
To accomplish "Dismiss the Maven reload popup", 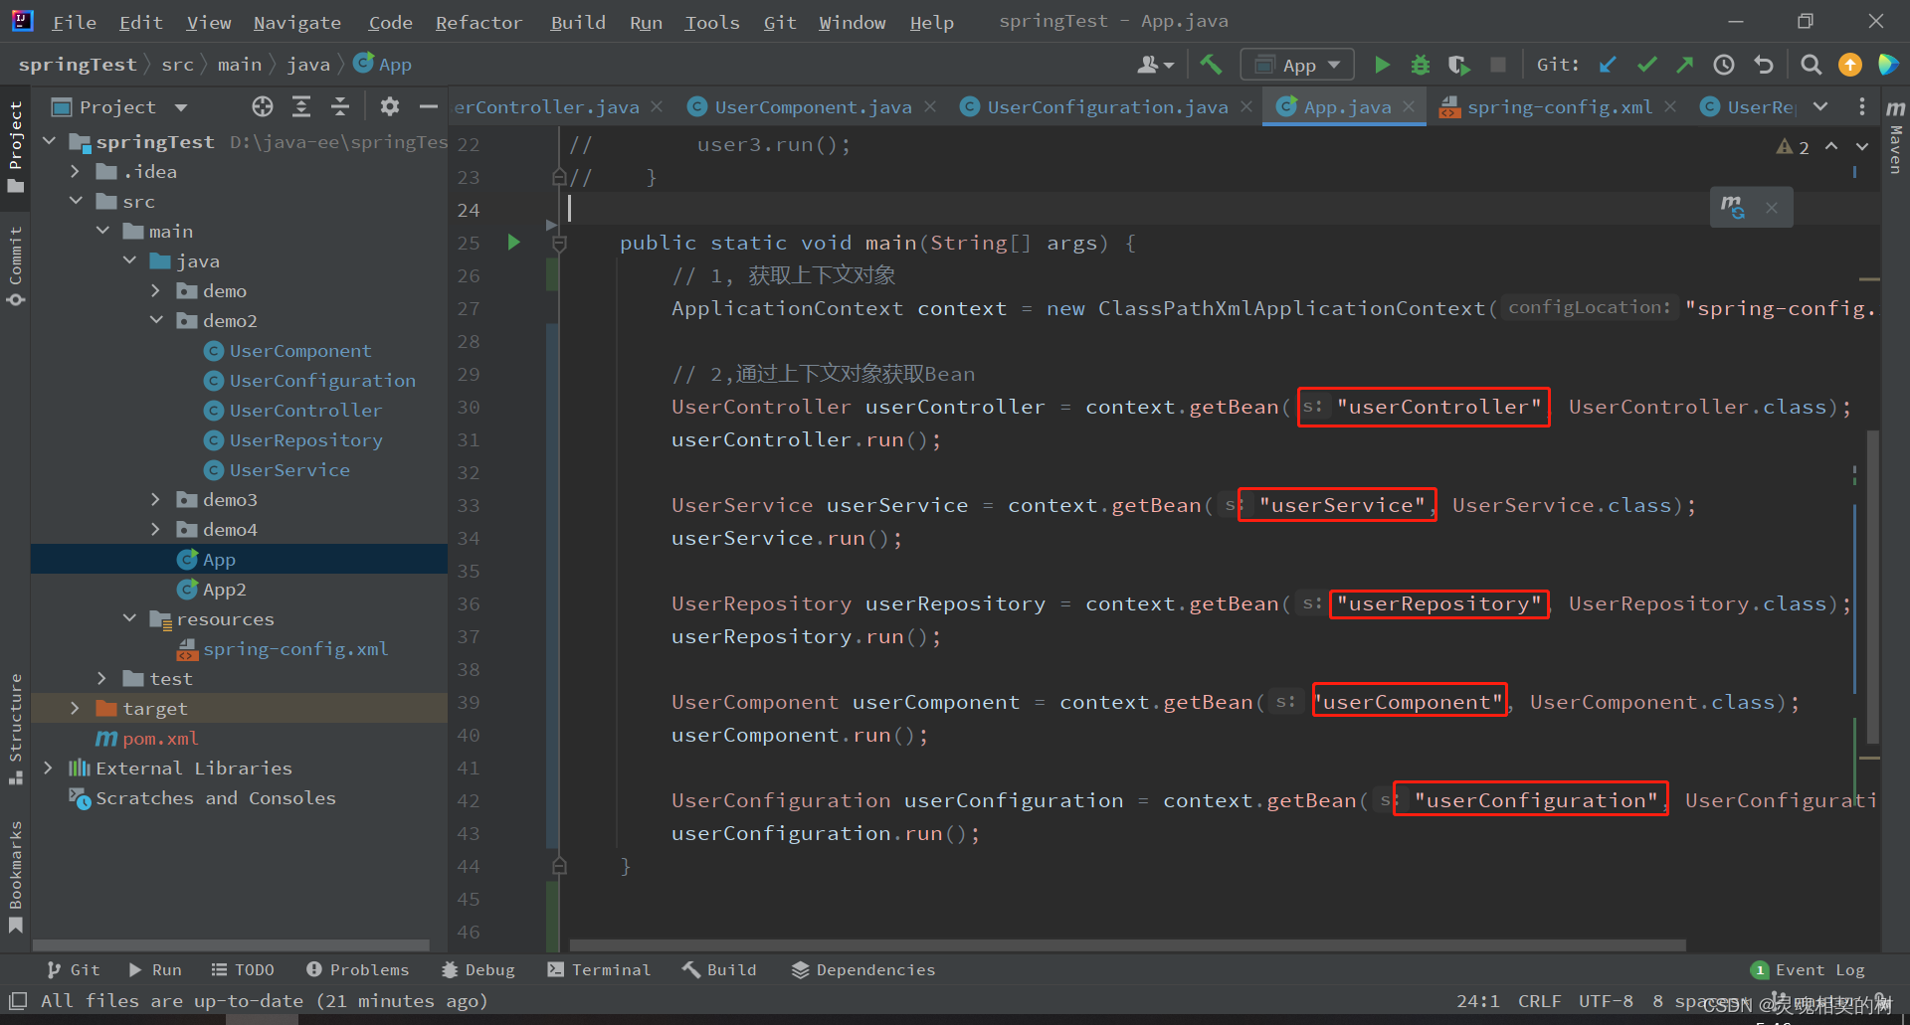I will pos(1772,208).
